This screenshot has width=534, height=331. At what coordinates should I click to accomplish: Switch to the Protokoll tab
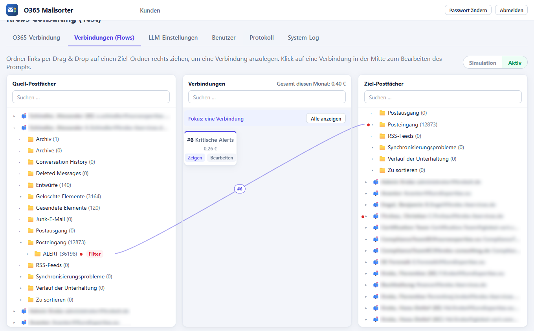(262, 38)
